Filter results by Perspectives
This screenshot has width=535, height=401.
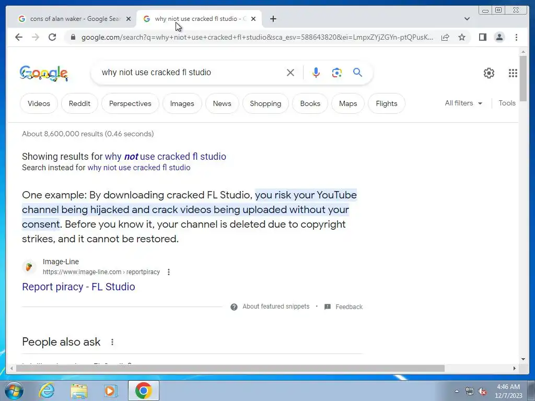coord(130,103)
